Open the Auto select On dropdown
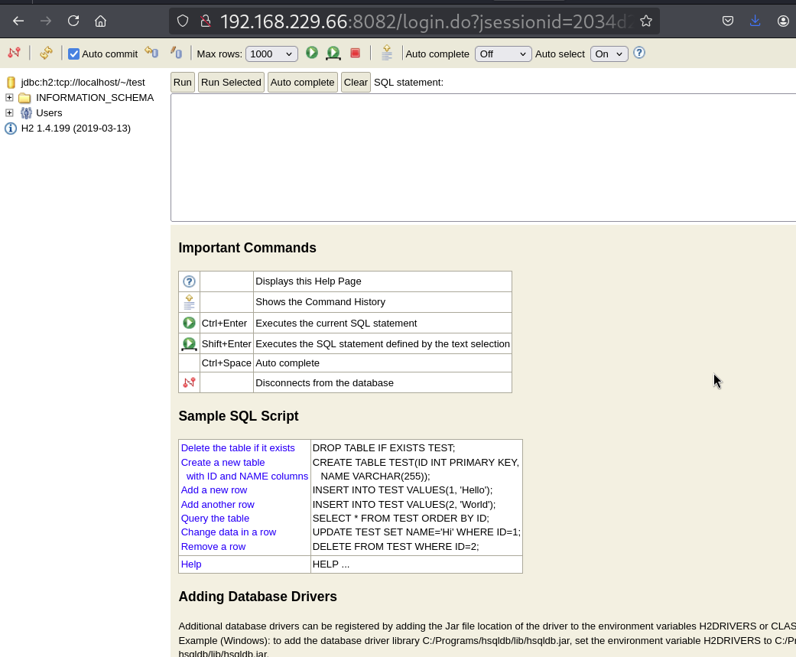This screenshot has height=657, width=796. 609,54
